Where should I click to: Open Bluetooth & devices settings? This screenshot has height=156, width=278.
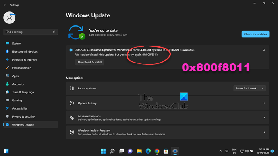(x=31, y=51)
